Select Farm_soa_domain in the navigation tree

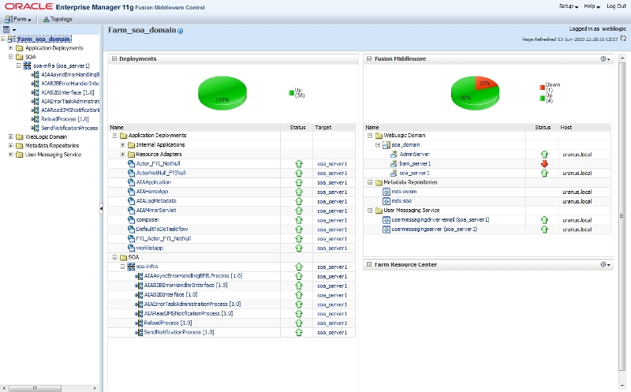44,39
